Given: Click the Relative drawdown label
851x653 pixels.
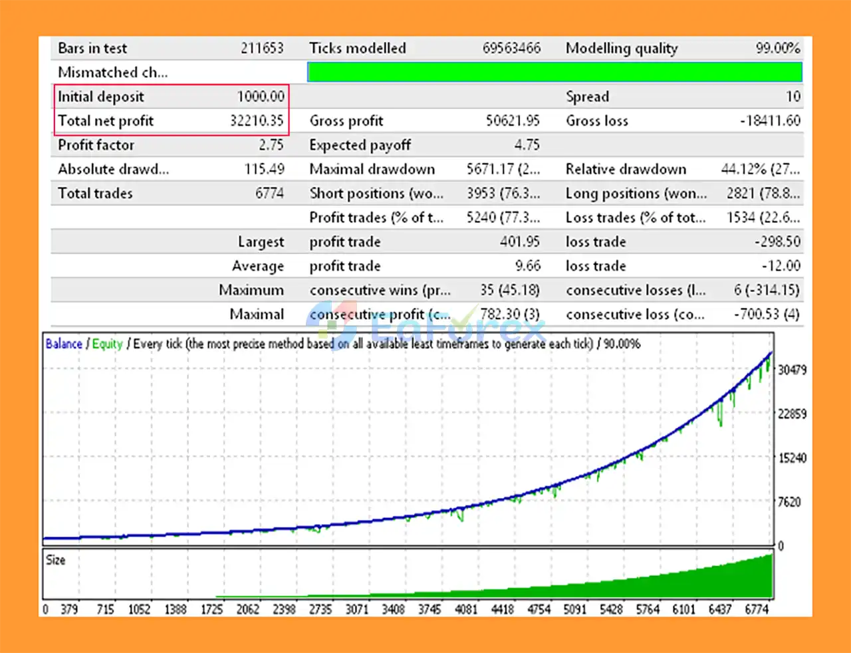Looking at the screenshot, I should (626, 170).
